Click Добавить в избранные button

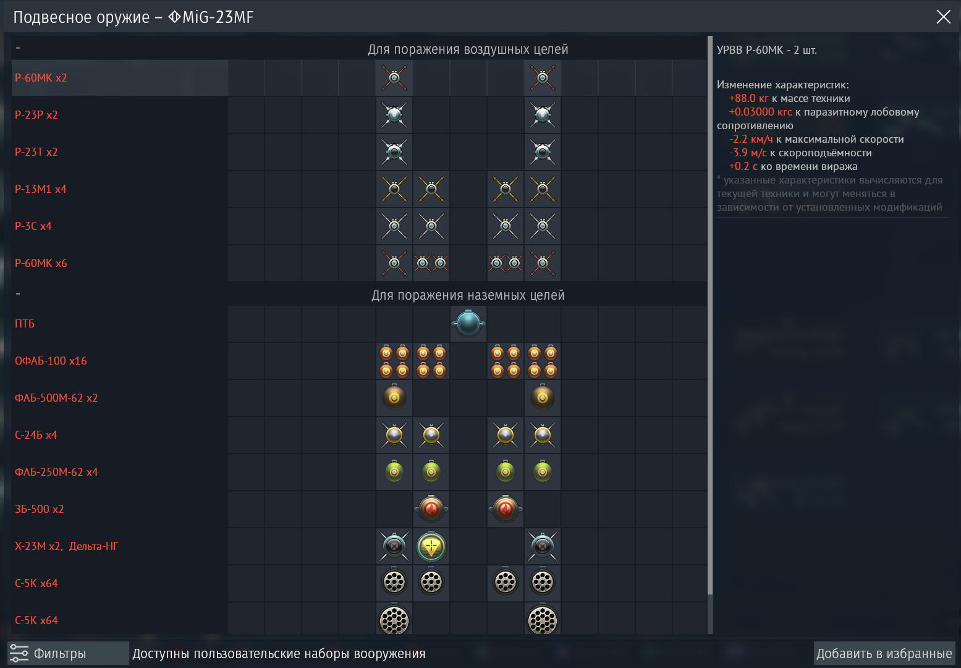pos(884,653)
